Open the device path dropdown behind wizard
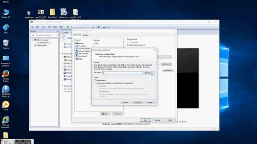Screen dimensions: 257x144 click(x=171, y=57)
